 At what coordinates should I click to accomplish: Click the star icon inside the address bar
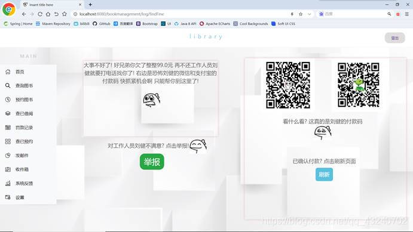pyautogui.click(x=301, y=14)
